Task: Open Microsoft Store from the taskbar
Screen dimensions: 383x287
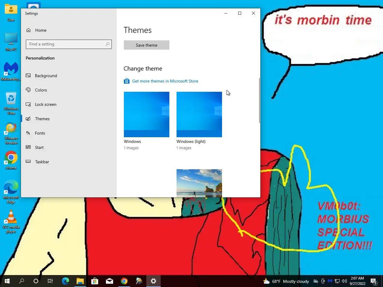Action: [95, 281]
